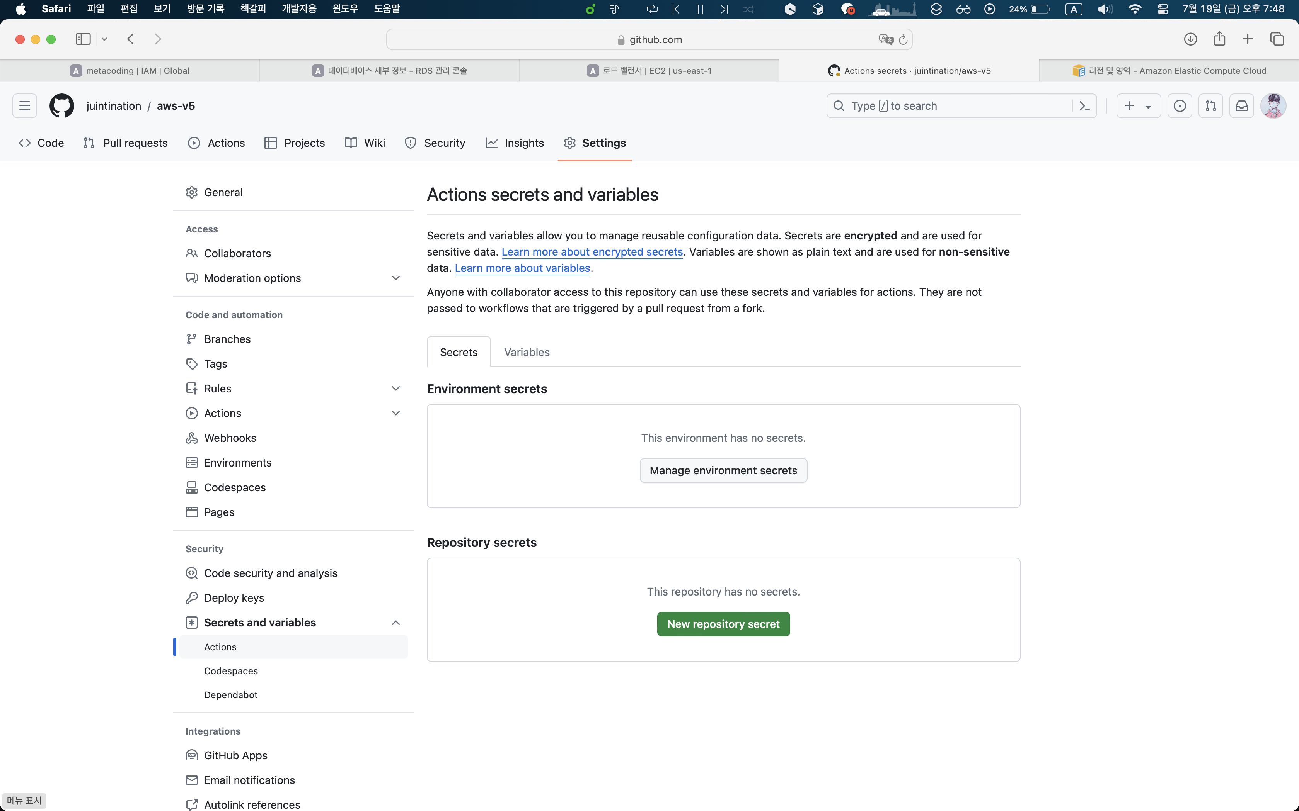
Task: Open pull requests icon in header
Action: pos(1210,106)
